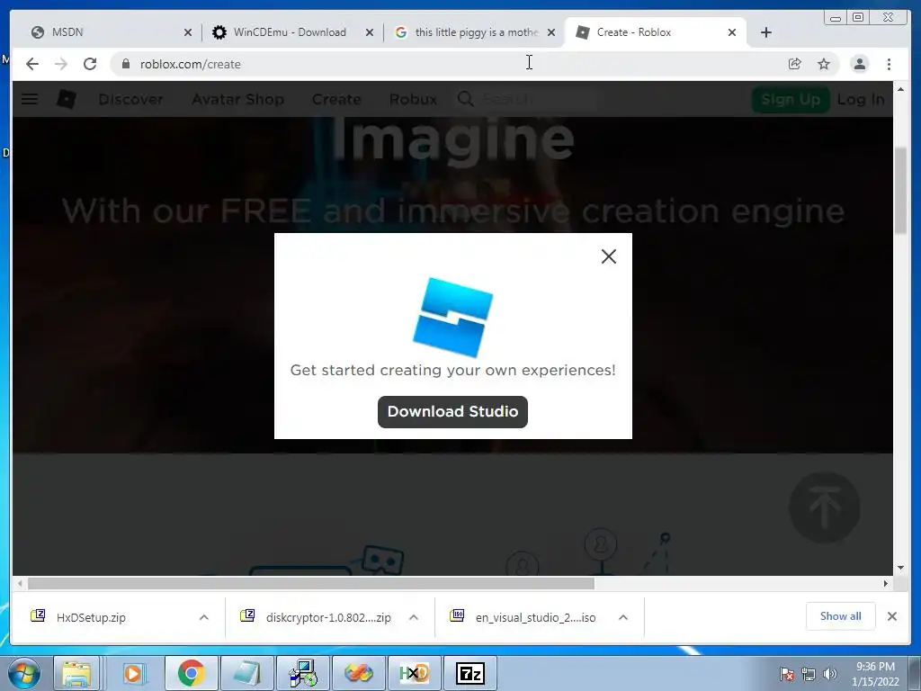
Task: Close the Google search tab
Action: tap(551, 33)
